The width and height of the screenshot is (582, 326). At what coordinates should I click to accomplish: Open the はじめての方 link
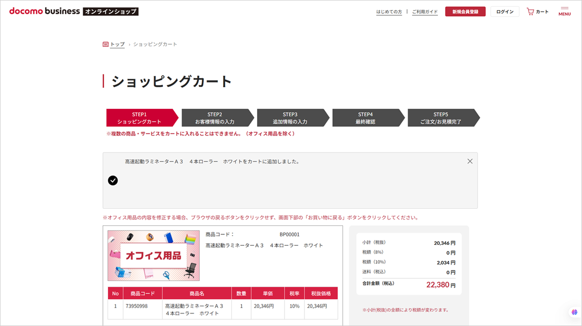tap(388, 12)
